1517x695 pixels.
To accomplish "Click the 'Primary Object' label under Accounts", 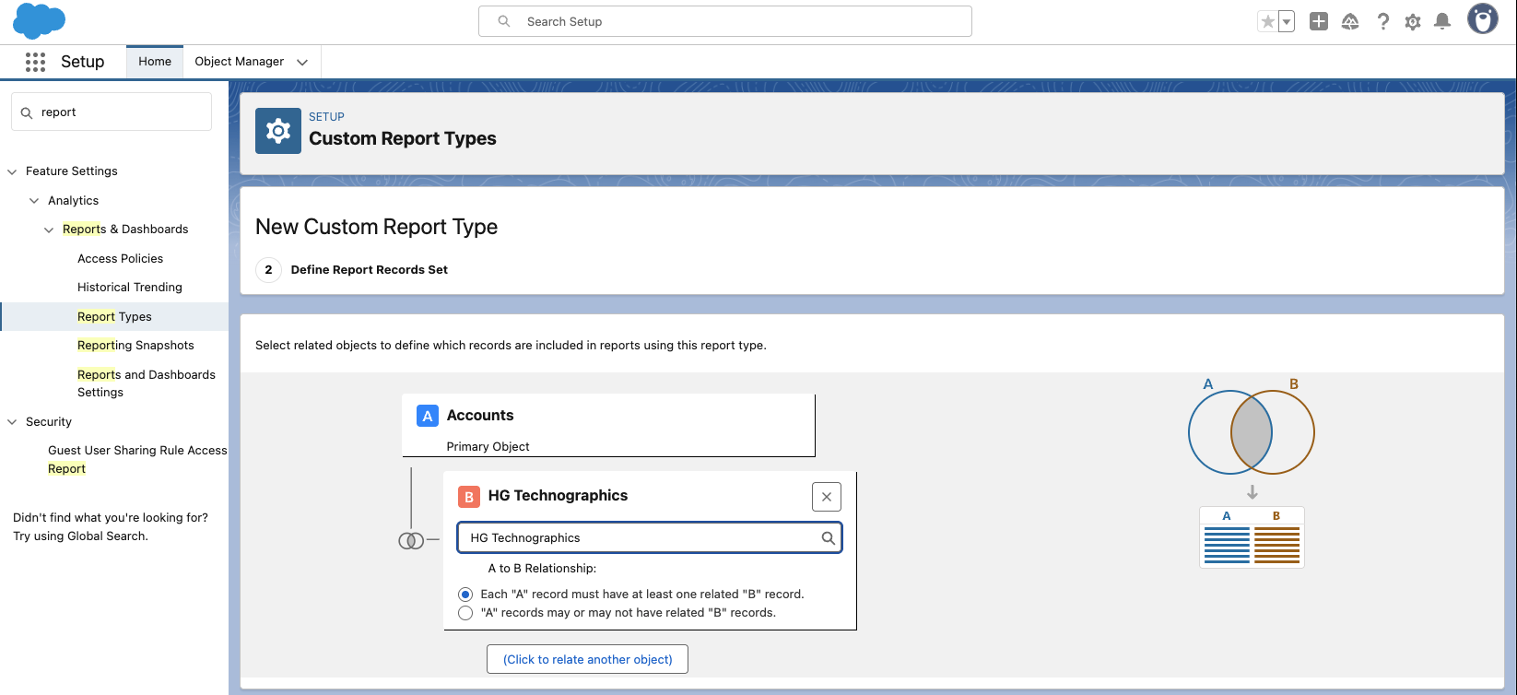I will coord(488,447).
